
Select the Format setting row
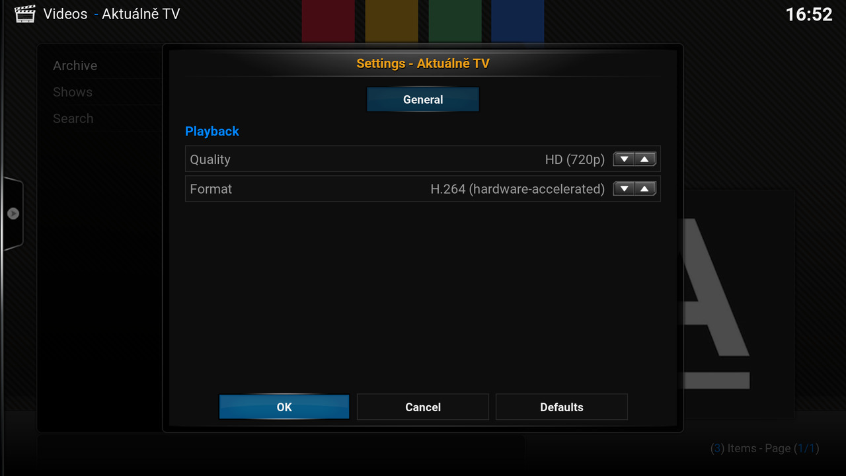click(397, 189)
